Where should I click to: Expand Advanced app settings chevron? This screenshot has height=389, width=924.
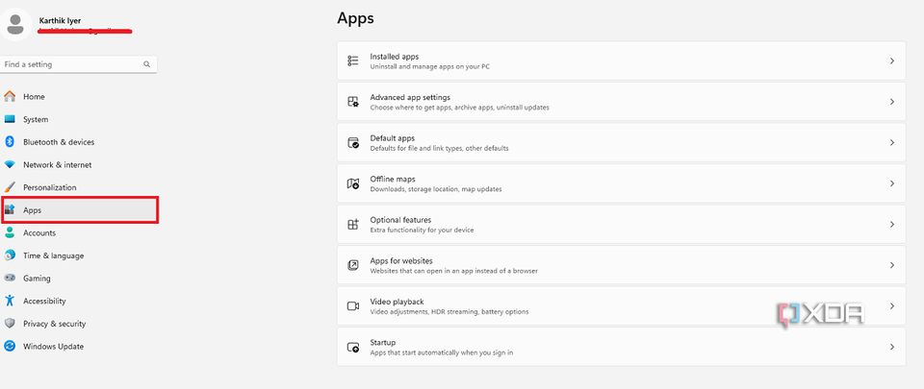coord(892,102)
